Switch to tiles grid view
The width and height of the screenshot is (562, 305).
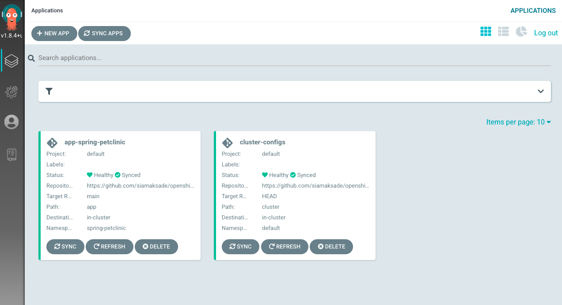pyautogui.click(x=486, y=32)
